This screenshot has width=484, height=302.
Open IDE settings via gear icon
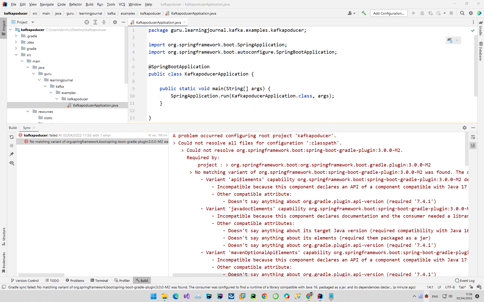click(471, 13)
